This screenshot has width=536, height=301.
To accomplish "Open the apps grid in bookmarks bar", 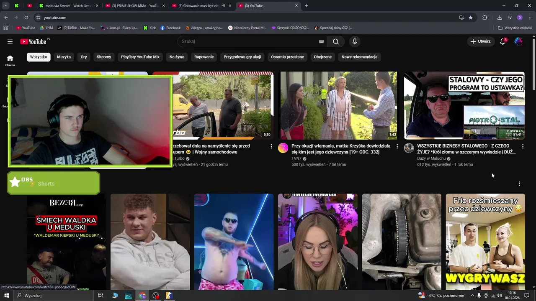I will (x=5, y=28).
